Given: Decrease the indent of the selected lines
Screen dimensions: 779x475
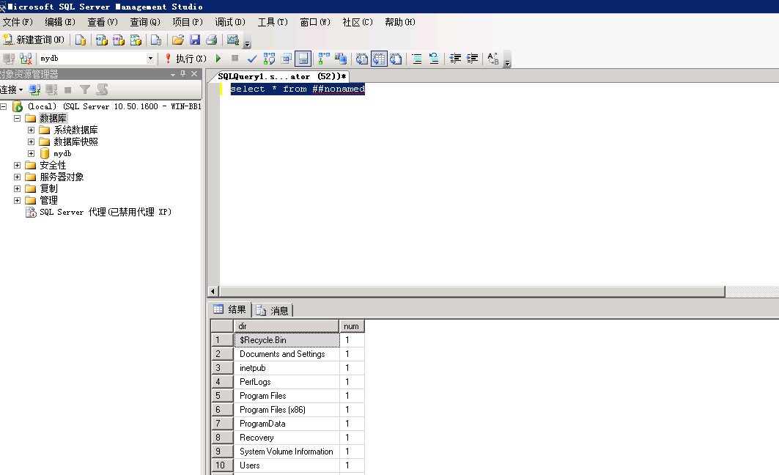Looking at the screenshot, I should [x=455, y=59].
